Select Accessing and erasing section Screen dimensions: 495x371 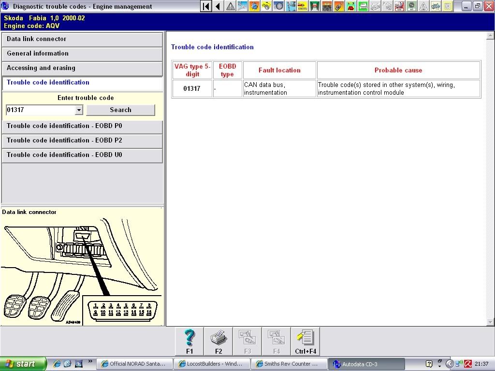82,68
